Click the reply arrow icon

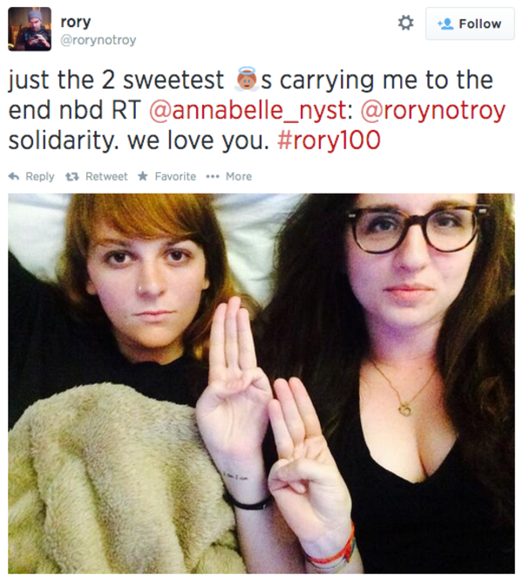pyautogui.click(x=14, y=176)
